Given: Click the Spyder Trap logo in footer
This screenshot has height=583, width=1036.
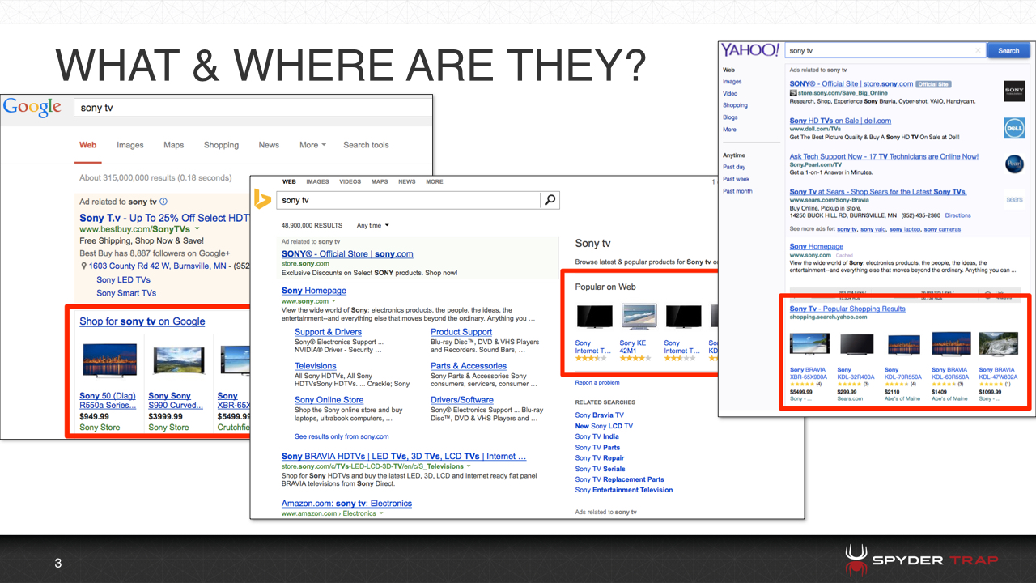Looking at the screenshot, I should pyautogui.click(x=922, y=560).
